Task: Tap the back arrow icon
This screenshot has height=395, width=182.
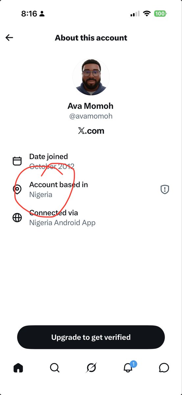Action: (9, 38)
